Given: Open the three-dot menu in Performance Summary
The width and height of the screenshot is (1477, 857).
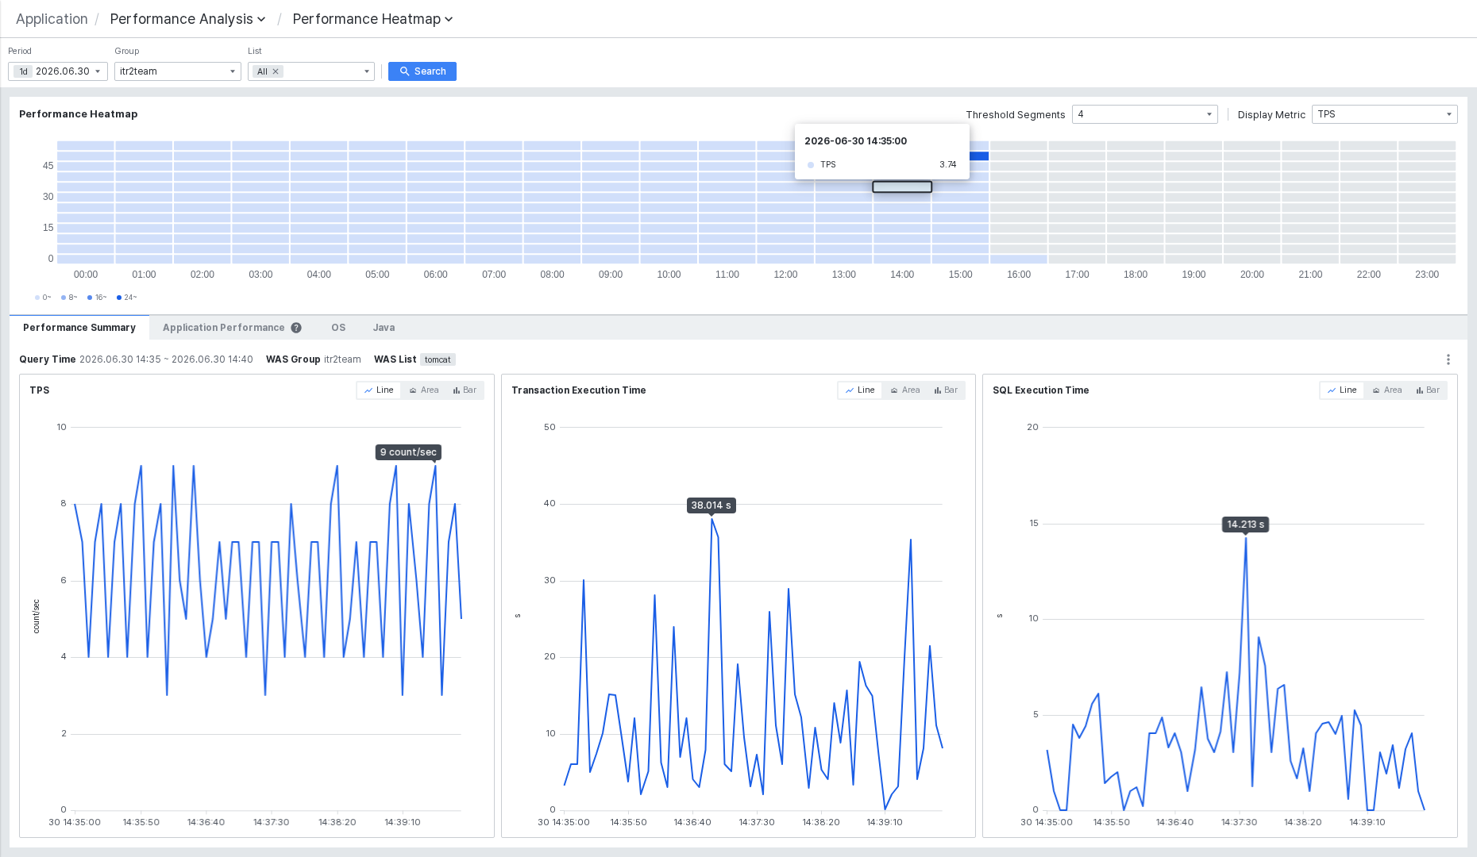Looking at the screenshot, I should pyautogui.click(x=1448, y=359).
